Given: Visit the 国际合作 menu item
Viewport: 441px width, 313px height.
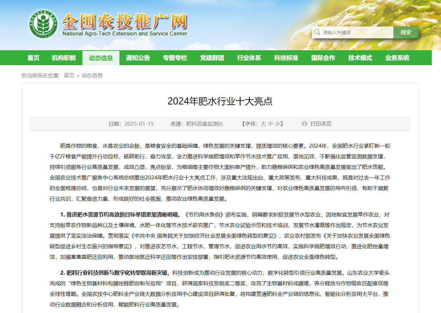Looking at the screenshot, I should pos(323,58).
